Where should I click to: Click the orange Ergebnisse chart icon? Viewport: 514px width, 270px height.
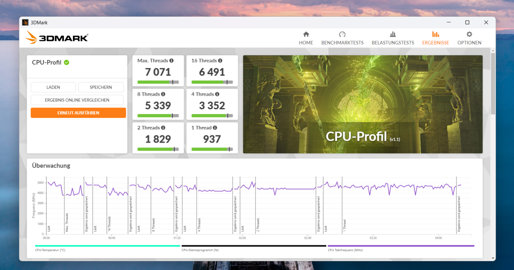click(435, 34)
